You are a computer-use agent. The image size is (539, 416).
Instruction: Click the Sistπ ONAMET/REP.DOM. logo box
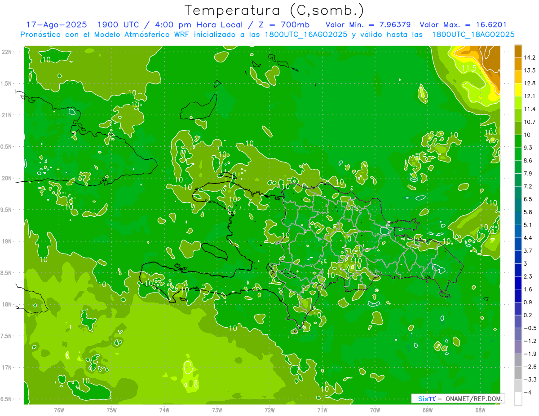(458, 398)
